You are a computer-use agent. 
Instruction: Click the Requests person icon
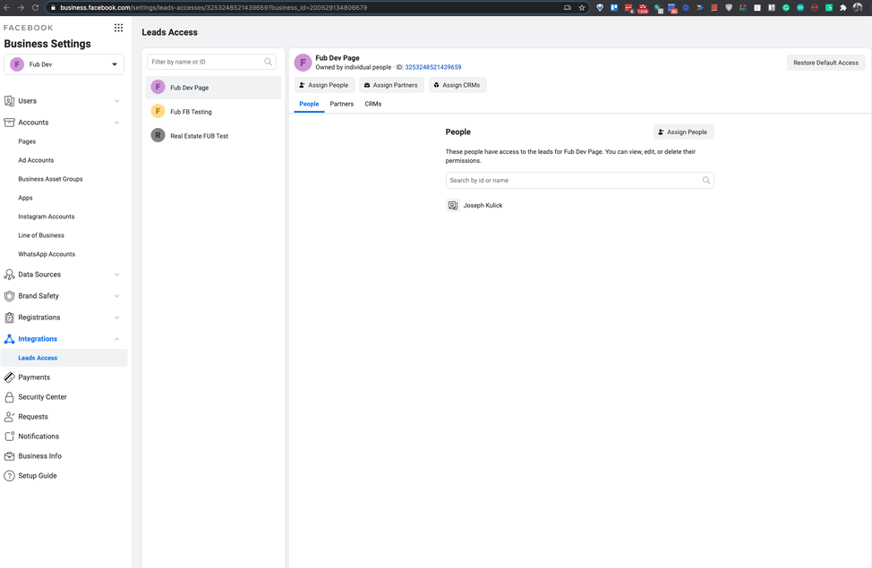click(9, 417)
